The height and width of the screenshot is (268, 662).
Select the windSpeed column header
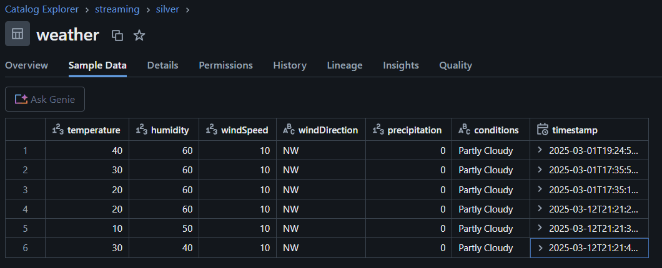[x=238, y=130]
